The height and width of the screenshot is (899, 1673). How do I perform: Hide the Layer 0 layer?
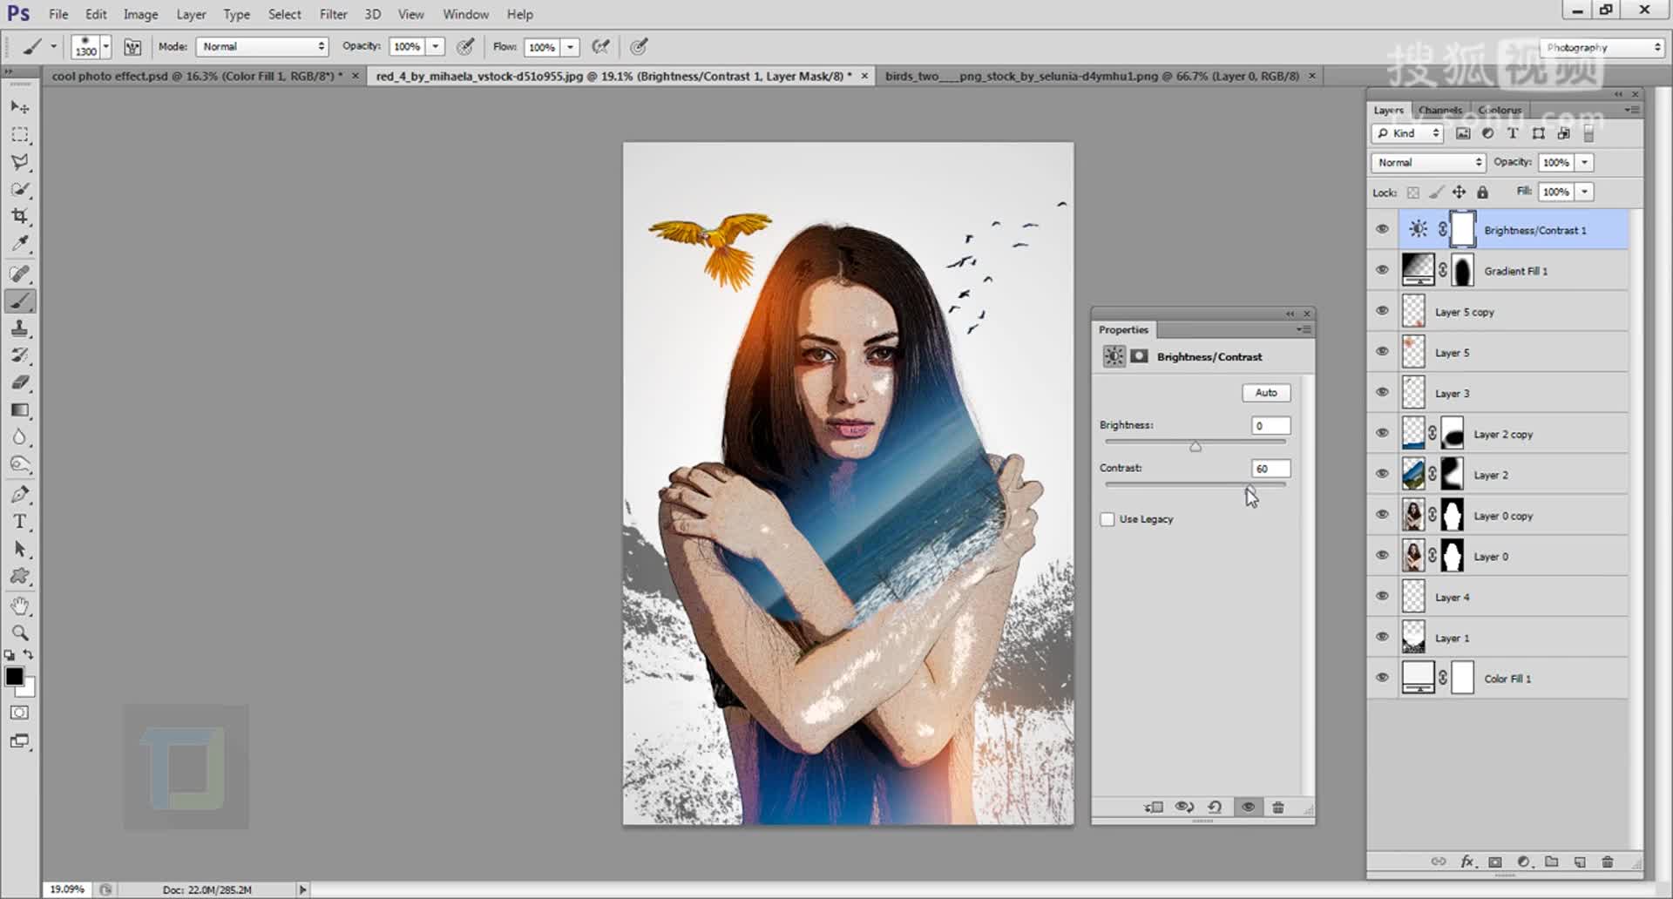point(1382,555)
